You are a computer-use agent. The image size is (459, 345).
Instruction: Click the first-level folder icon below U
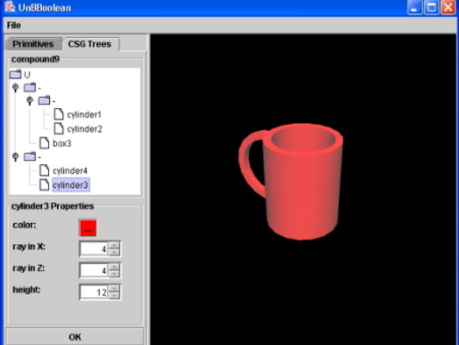pos(30,87)
